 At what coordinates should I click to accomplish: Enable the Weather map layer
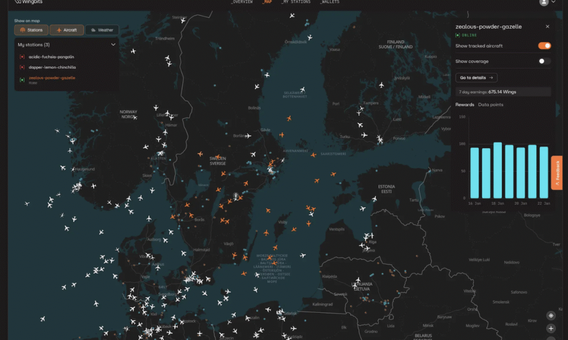[x=102, y=30]
